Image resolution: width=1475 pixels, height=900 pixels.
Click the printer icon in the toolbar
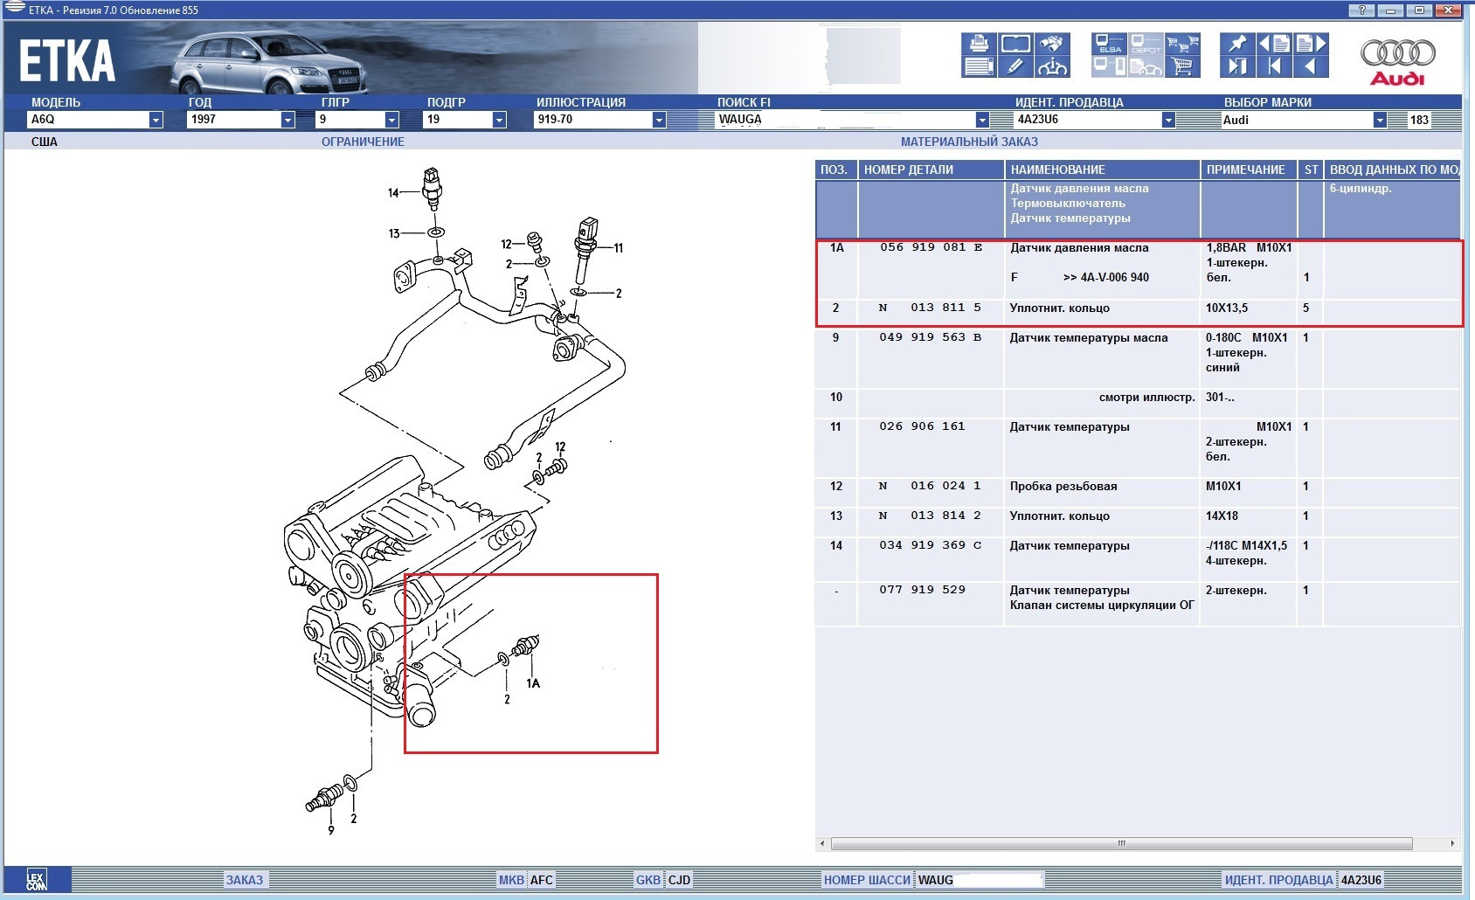979,44
